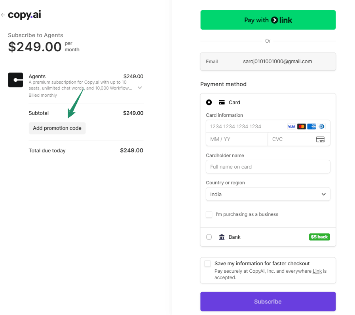This screenshot has width=355, height=315.
Task: Click the Link hyperlink in checkout disclaimer
Action: click(x=317, y=271)
